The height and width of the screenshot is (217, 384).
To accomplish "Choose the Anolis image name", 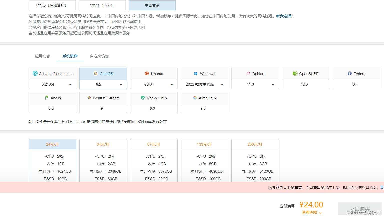I will (56, 98).
